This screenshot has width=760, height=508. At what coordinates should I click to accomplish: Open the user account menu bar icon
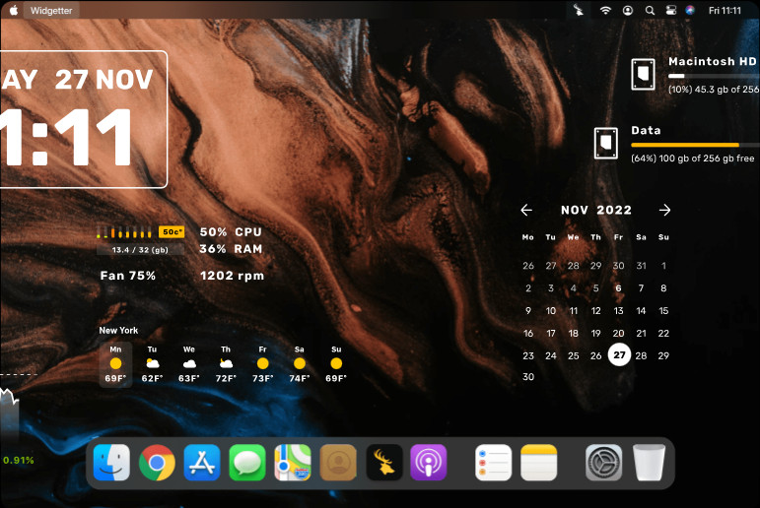(628, 10)
